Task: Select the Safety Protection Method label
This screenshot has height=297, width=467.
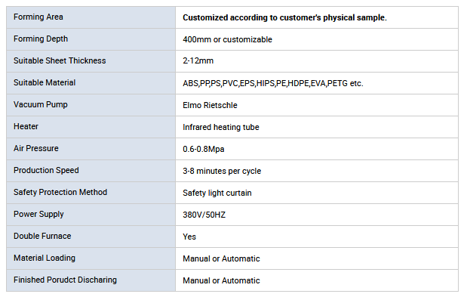Action: click(x=60, y=193)
